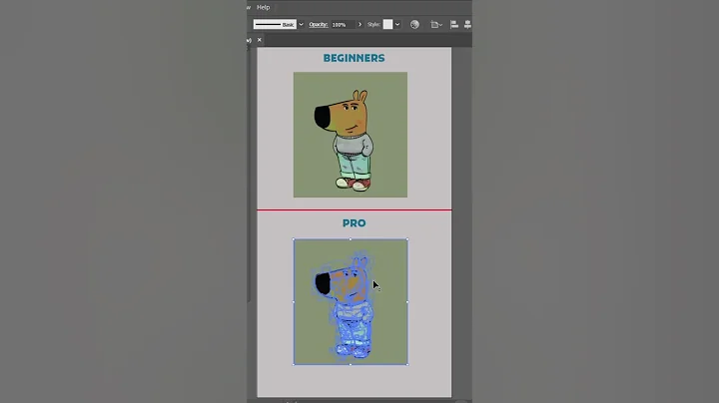Click the top-center selection handle of Pro artwork

351,239
